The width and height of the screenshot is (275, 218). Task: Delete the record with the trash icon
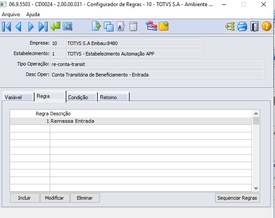tap(133, 27)
